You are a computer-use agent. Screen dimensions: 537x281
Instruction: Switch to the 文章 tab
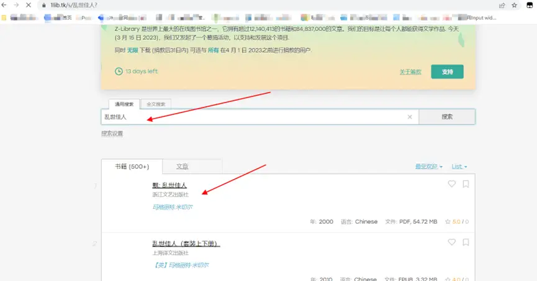182,167
